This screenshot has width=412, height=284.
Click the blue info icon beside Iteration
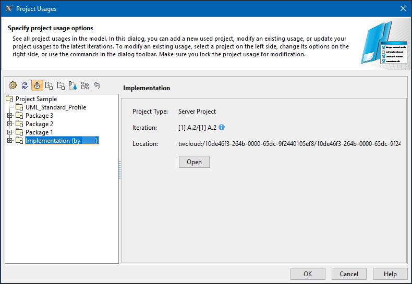point(222,127)
